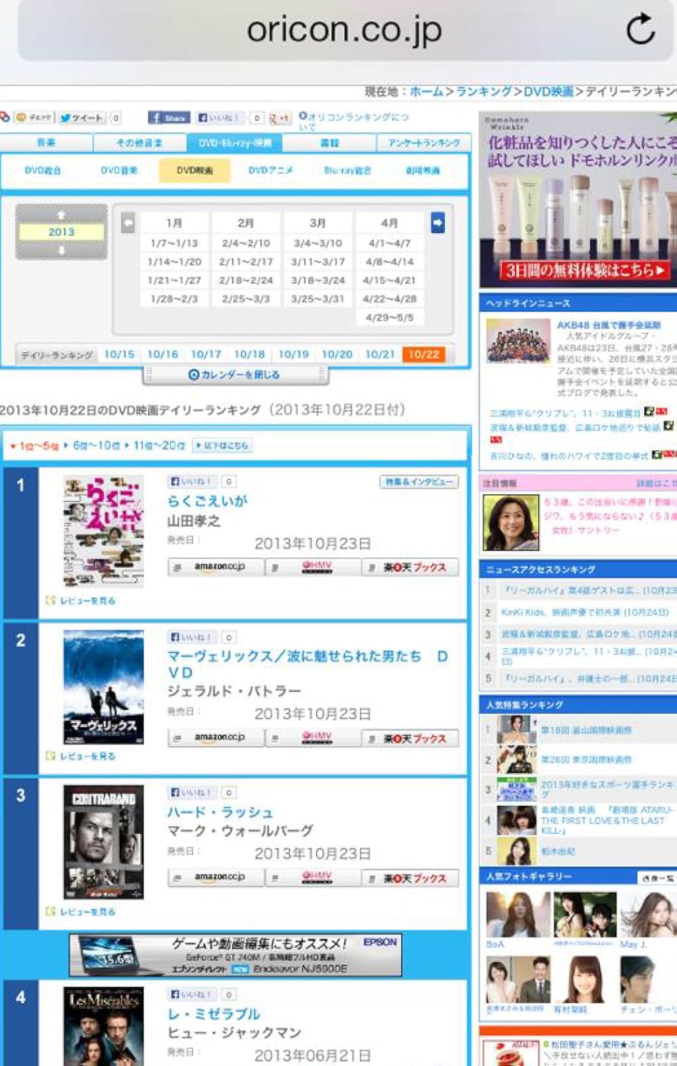The image size is (677, 1066).
Task: Click the Twitter tweet button
Action: click(81, 118)
